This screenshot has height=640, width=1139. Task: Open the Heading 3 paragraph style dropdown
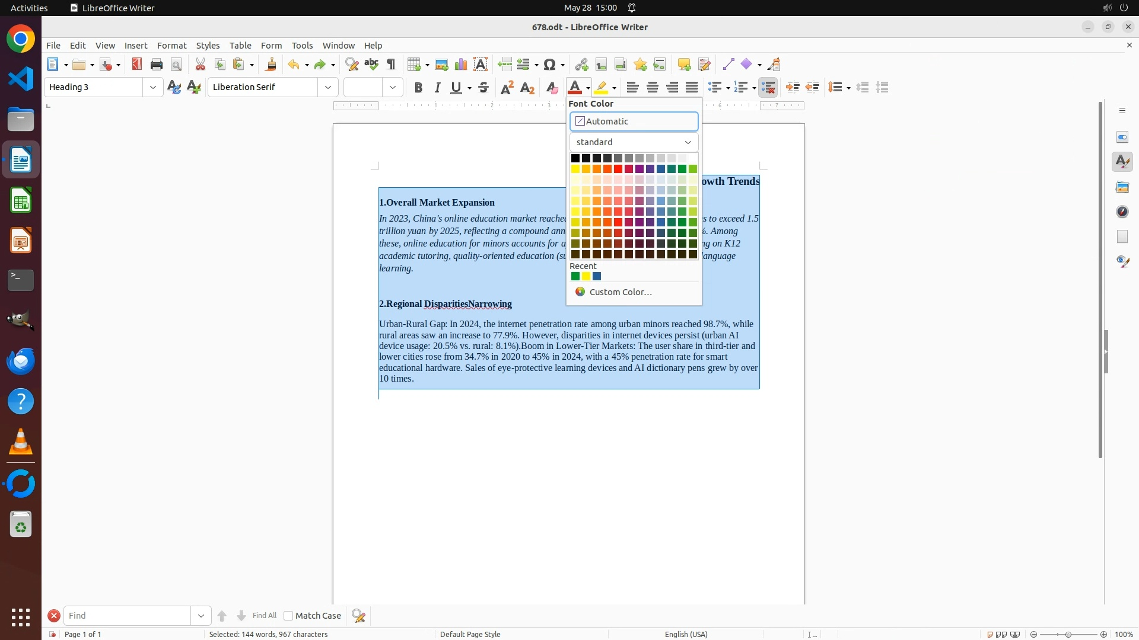coord(153,88)
